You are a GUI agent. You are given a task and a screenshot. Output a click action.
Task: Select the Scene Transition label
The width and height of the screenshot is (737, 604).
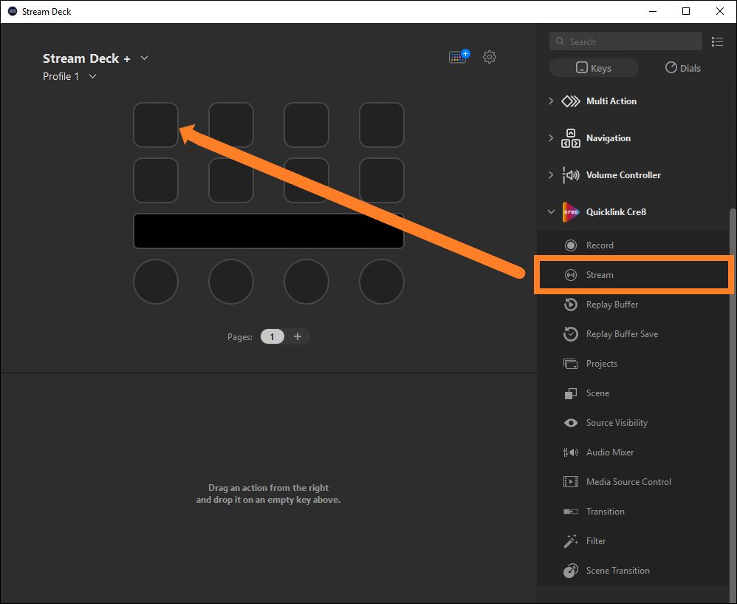point(617,571)
